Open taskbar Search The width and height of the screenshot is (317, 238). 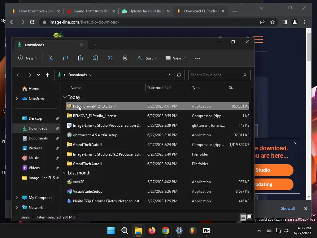pyautogui.click(x=124, y=231)
